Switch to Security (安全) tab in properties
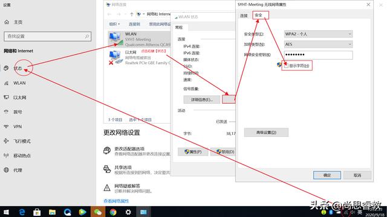387x217 pixels. pyautogui.click(x=258, y=15)
